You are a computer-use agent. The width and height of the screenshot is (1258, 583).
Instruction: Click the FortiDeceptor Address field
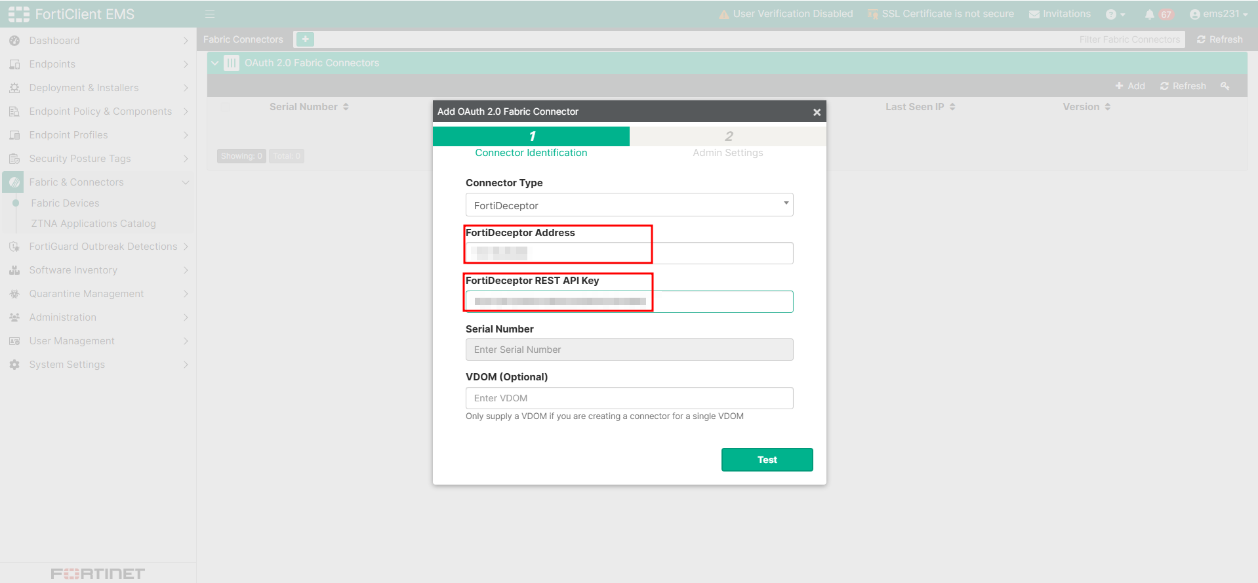pos(629,253)
